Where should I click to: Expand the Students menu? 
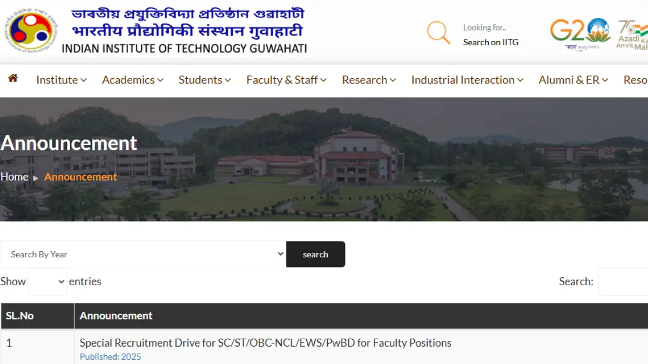click(x=205, y=80)
